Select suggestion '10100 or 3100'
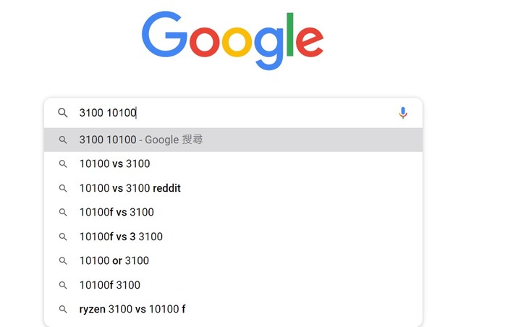 click(x=233, y=261)
